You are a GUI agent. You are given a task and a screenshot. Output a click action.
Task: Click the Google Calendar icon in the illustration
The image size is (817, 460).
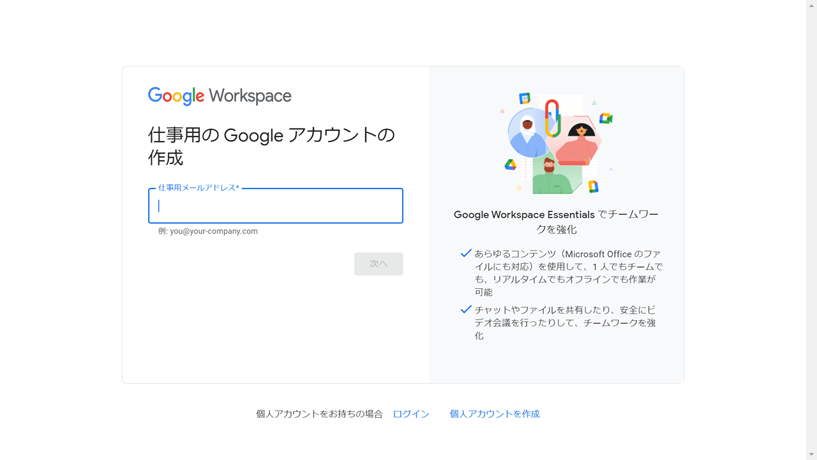pyautogui.click(x=524, y=98)
